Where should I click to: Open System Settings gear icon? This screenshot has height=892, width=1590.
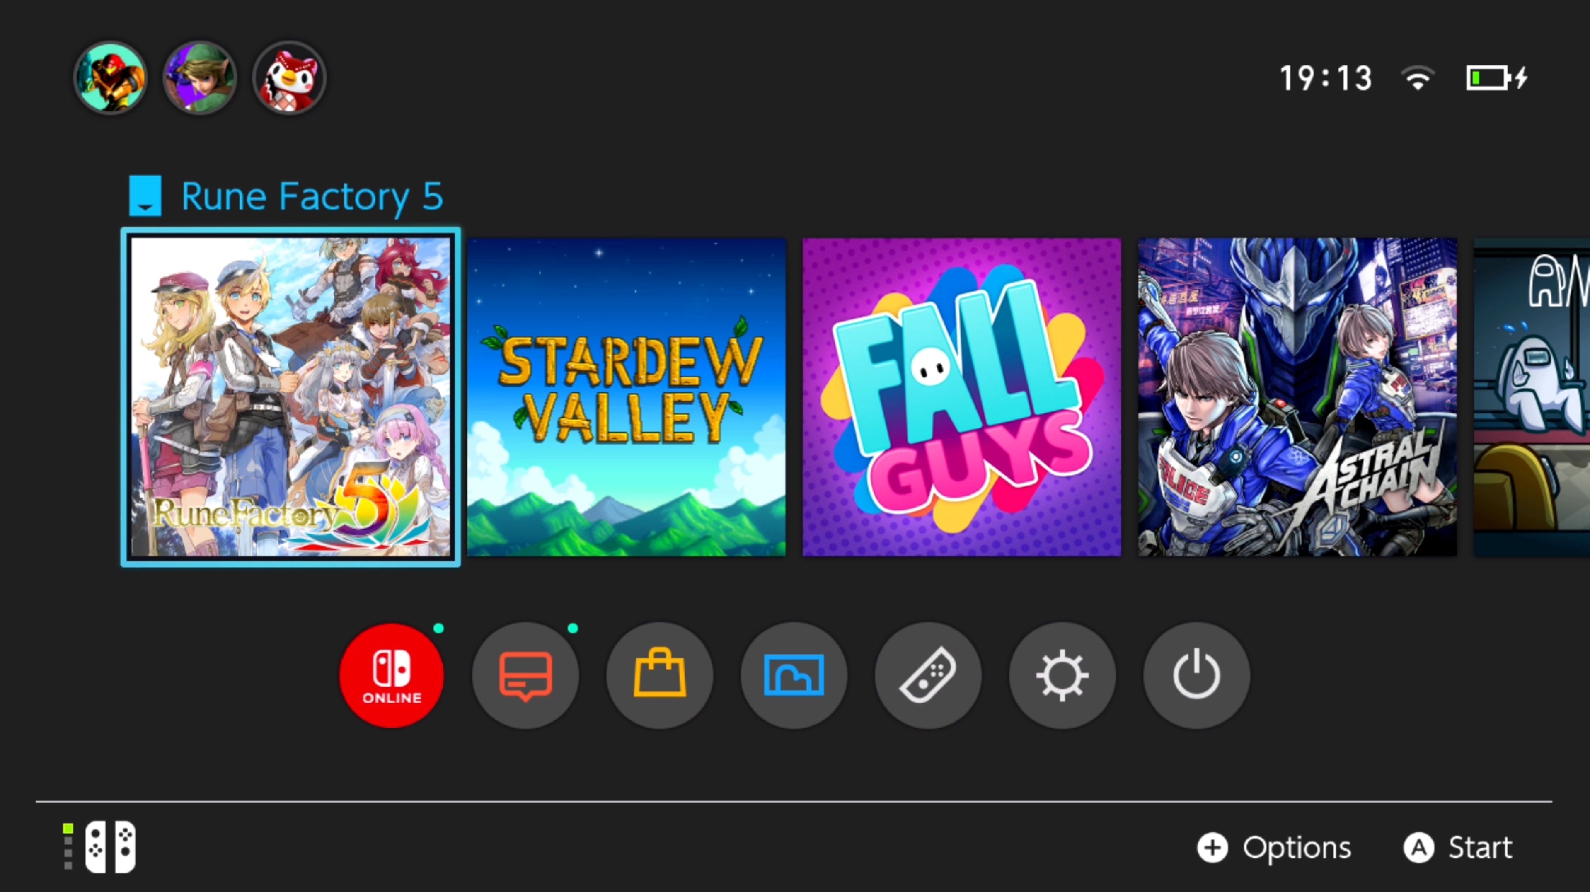coord(1062,675)
